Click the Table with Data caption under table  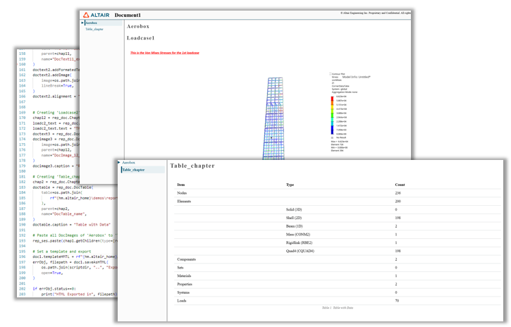(338, 307)
